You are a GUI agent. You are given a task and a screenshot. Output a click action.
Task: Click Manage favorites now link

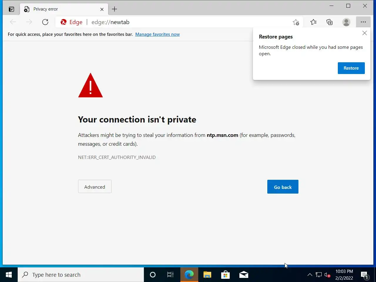tap(157, 34)
